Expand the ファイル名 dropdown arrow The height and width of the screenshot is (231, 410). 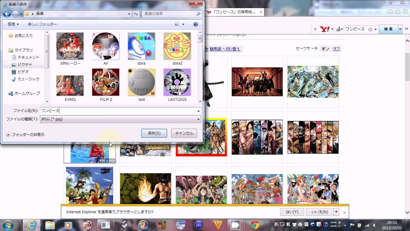(199, 111)
